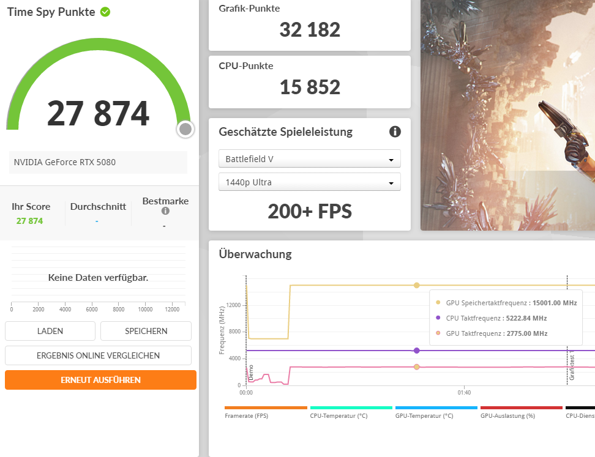Click the main score 27 874
Screen dimensions: 595x457
pyautogui.click(x=99, y=113)
